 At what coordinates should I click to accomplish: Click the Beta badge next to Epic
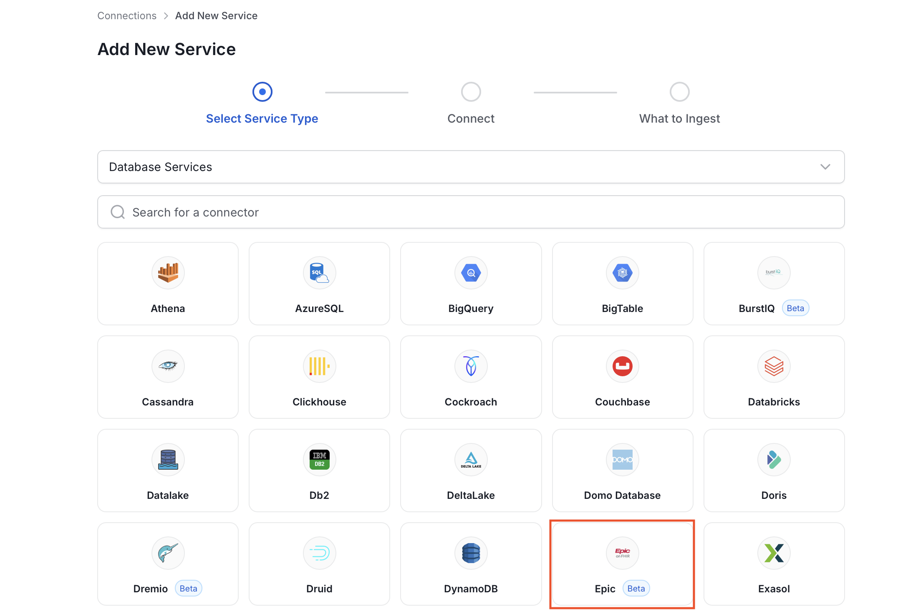pos(636,589)
